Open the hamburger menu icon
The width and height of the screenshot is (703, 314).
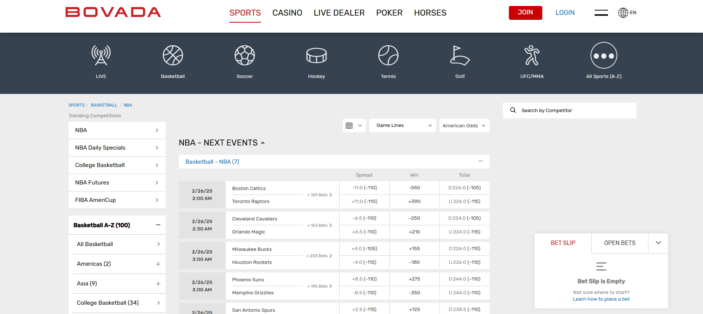tap(601, 13)
